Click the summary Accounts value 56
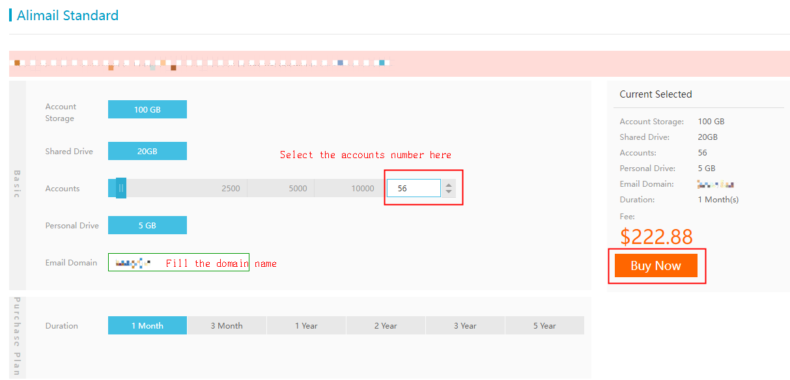This screenshot has height=380, width=790. (x=703, y=153)
